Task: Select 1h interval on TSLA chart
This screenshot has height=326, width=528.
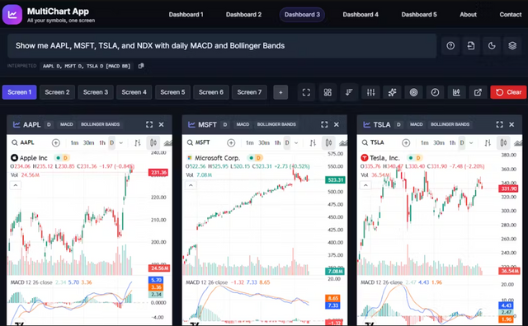Action: coord(453,143)
